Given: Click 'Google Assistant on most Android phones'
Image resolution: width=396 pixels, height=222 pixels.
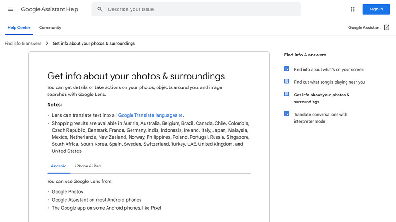Looking at the screenshot, I should 97,200.
